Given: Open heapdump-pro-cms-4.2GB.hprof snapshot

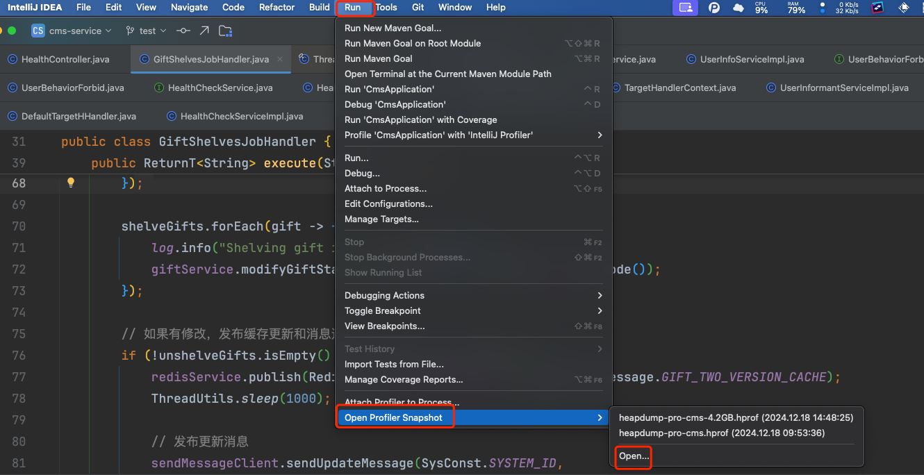Looking at the screenshot, I should tap(736, 417).
